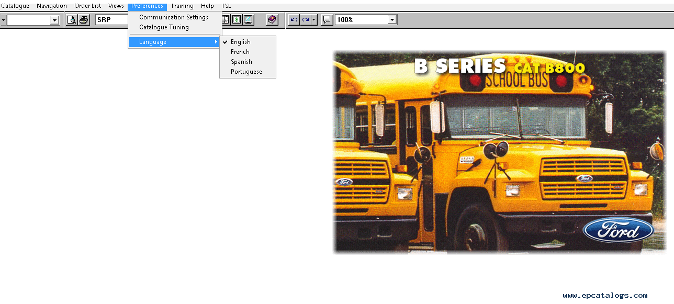The image size is (674, 304).
Task: Click the comment note icon
Action: point(327,20)
